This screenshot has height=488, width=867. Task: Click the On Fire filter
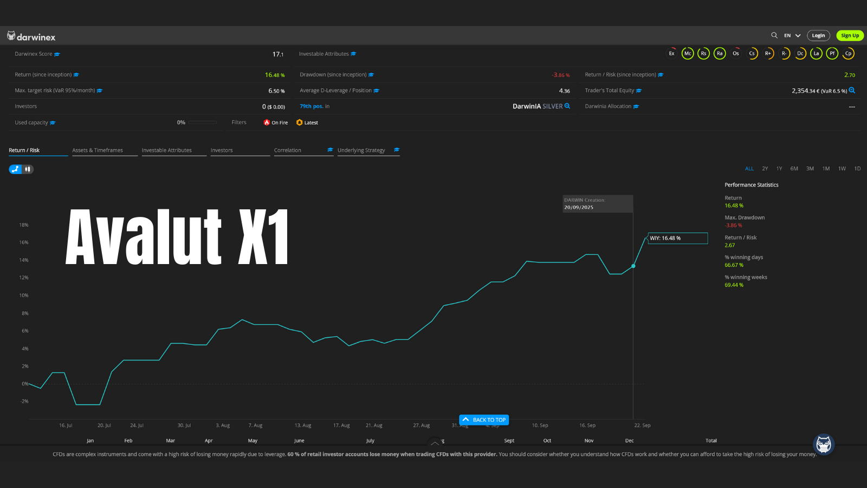pos(276,123)
